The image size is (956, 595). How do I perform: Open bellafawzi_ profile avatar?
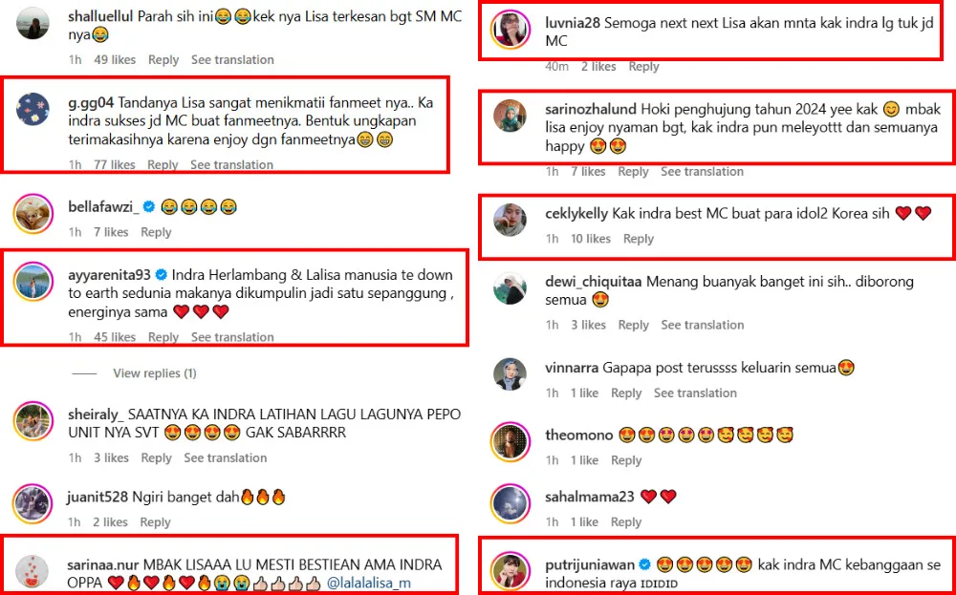pos(33,214)
